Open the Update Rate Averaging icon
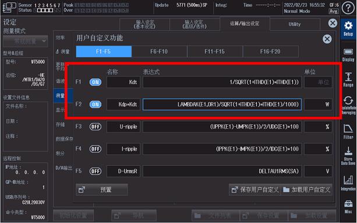 [348, 105]
